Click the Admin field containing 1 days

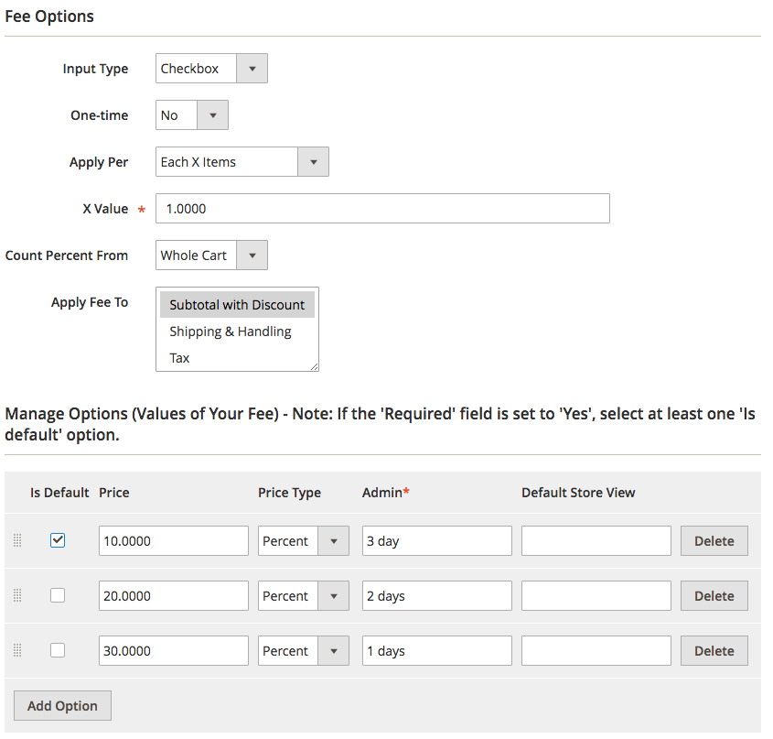(x=437, y=651)
